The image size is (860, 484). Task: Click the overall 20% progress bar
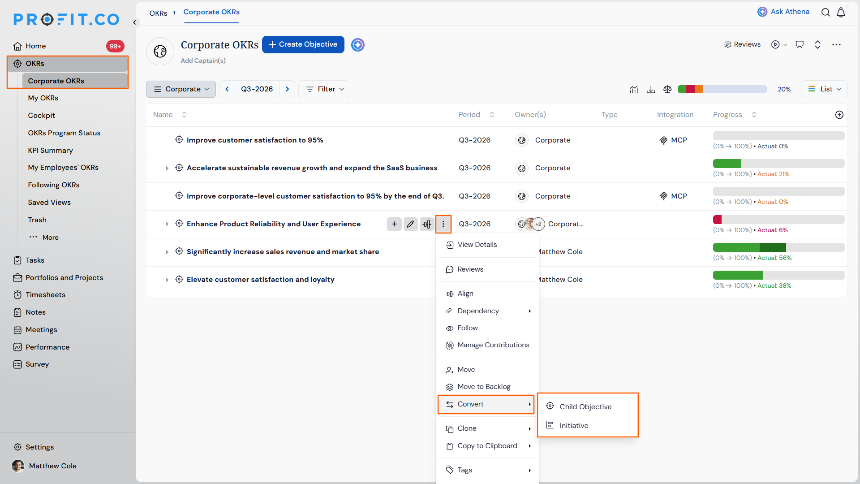pos(722,89)
